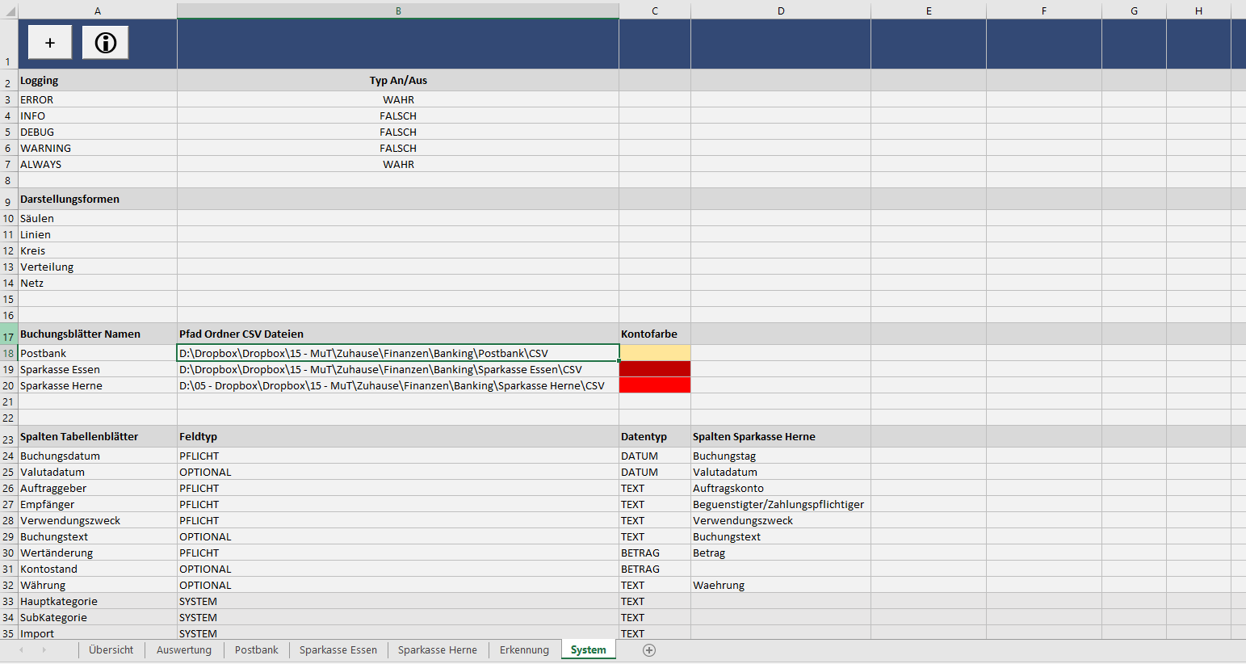Click the cell containing Beguenstigter/Zahlungspflichtiger
1246x664 pixels.
(x=778, y=505)
